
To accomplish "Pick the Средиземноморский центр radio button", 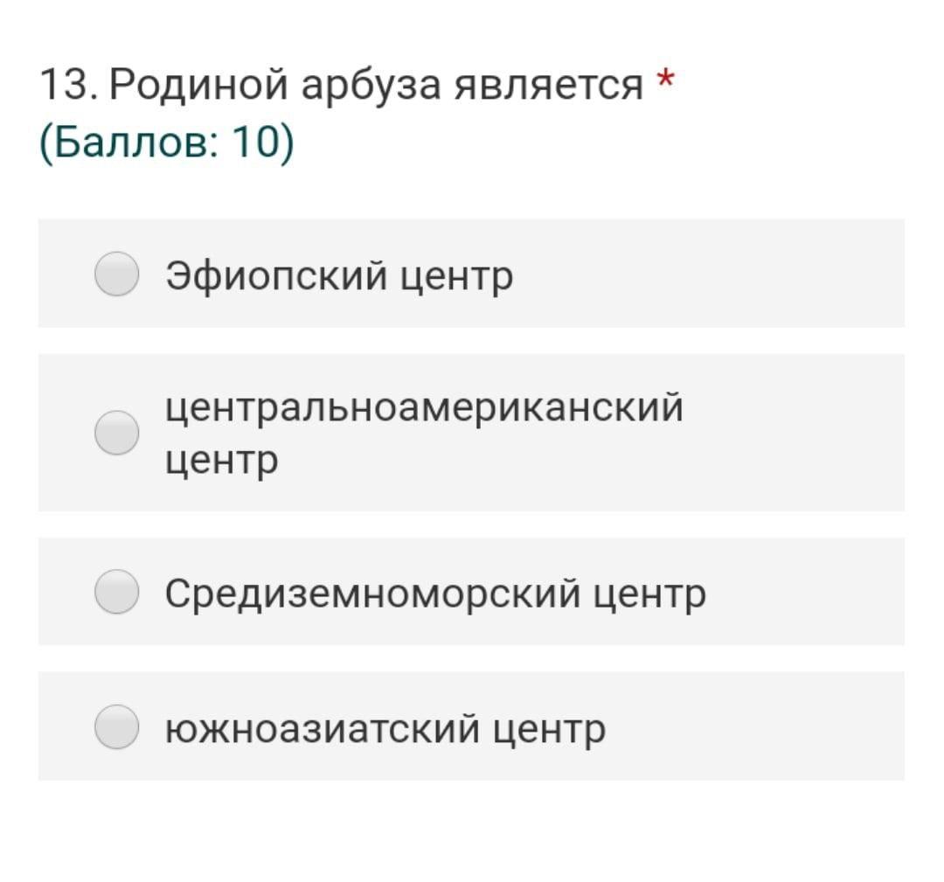I will pos(117,592).
